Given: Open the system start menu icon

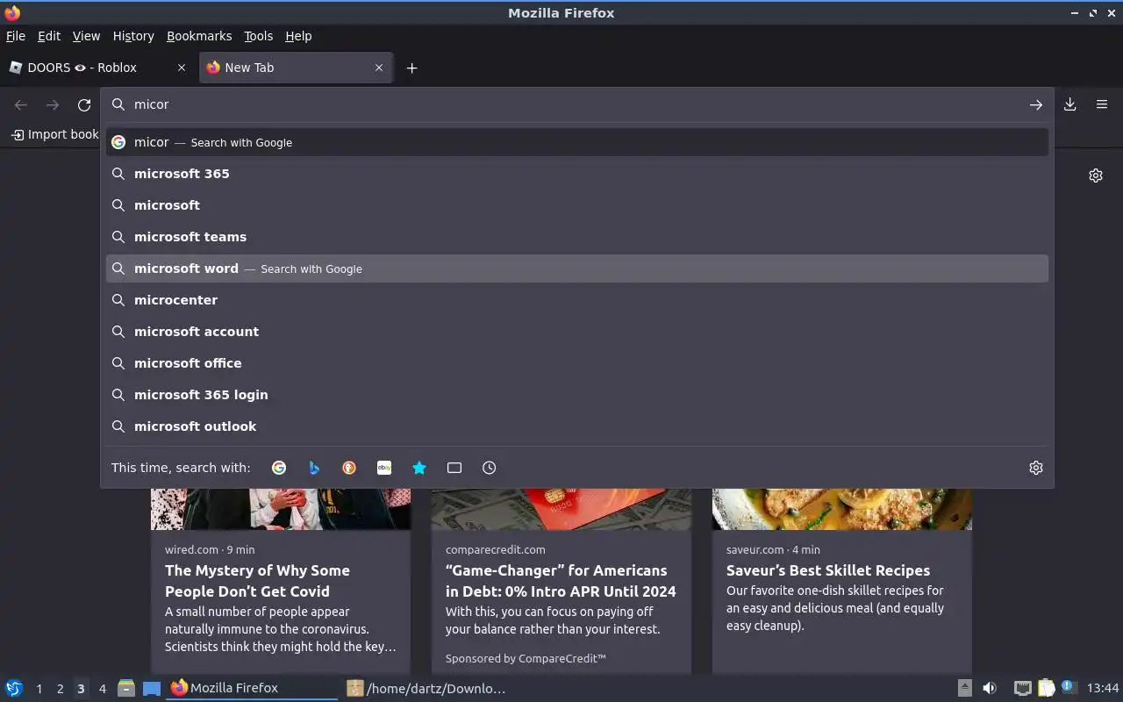Looking at the screenshot, I should click(x=14, y=688).
